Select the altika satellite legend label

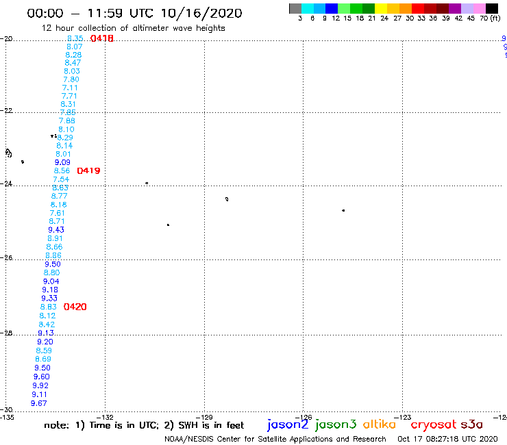coord(380,424)
